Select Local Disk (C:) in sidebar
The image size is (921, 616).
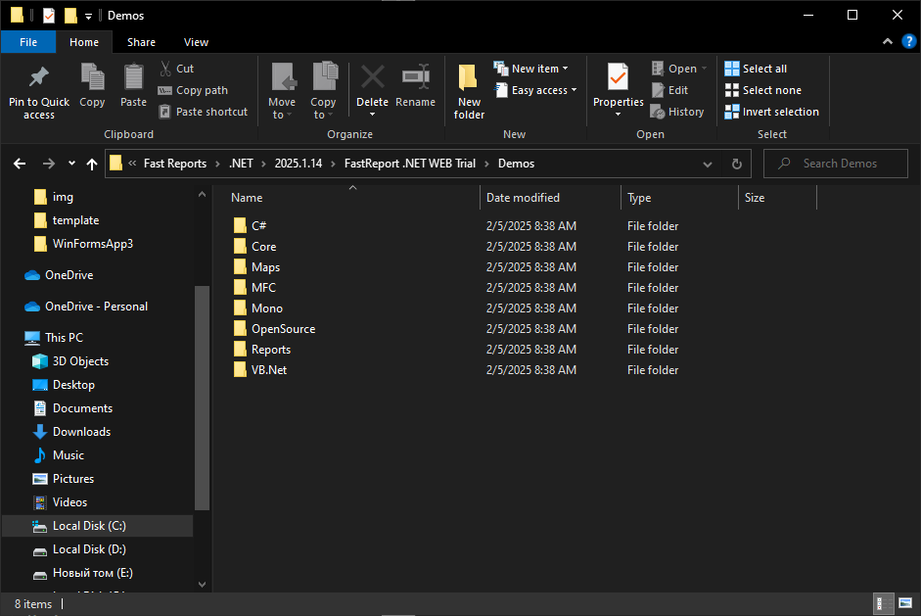tap(97, 526)
